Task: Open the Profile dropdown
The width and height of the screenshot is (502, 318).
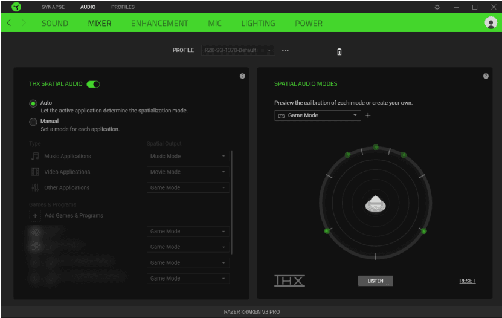Action: click(238, 50)
